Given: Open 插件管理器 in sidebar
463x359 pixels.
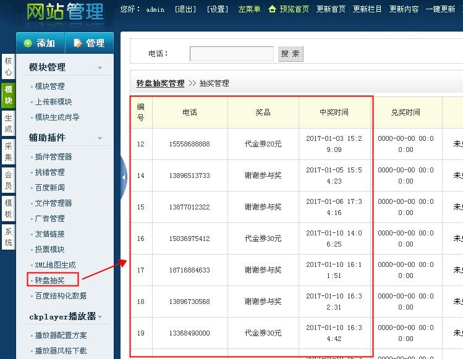Looking at the screenshot, I should 53,157.
